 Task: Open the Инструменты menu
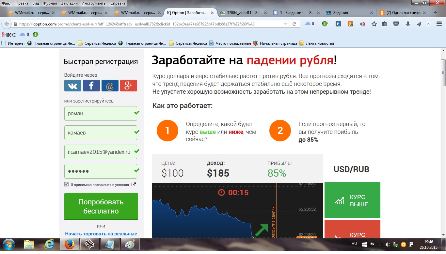point(94,3)
